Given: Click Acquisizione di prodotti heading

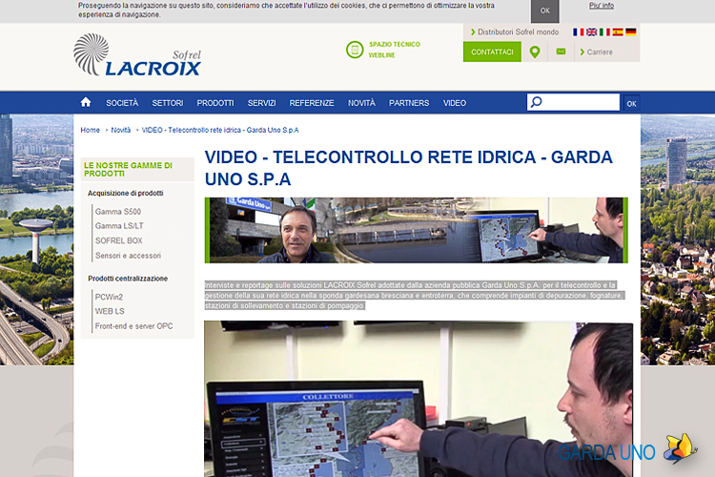Looking at the screenshot, I should [126, 193].
